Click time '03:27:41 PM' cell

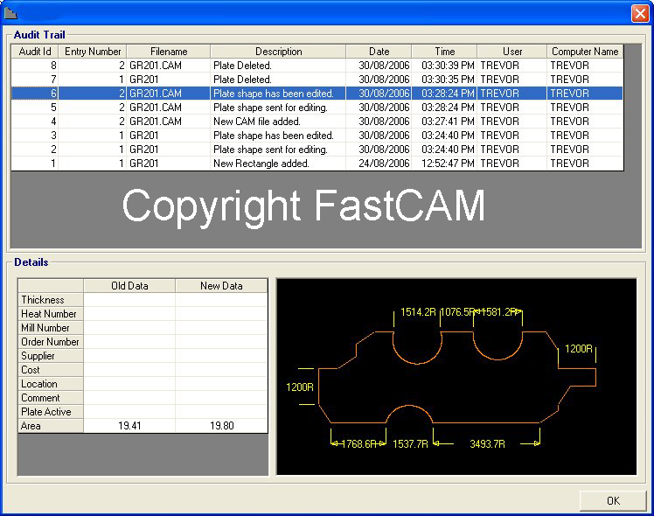tap(445, 122)
